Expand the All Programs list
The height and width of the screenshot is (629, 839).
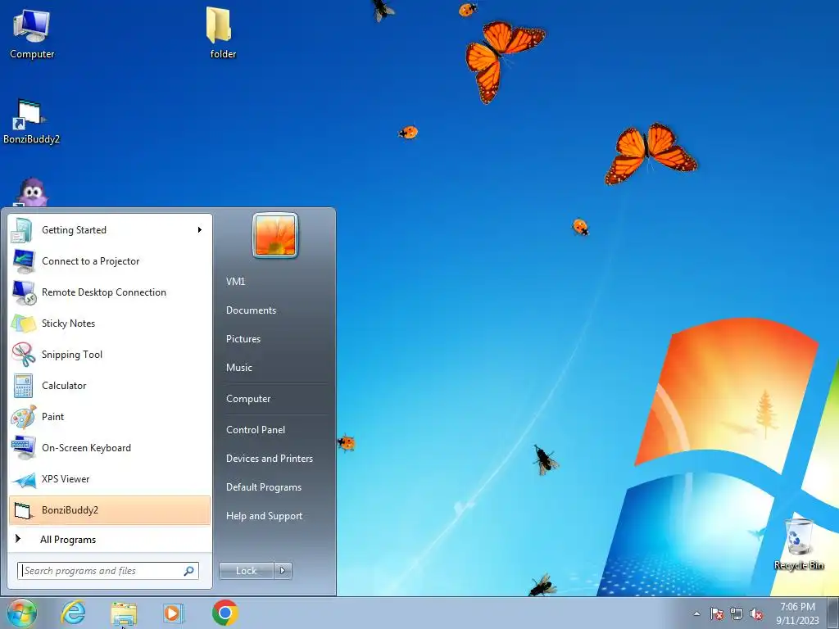point(110,540)
